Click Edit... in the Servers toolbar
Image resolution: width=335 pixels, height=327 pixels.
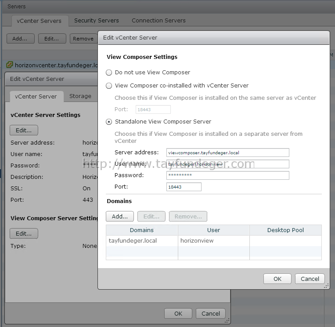pyautogui.click(x=52, y=39)
